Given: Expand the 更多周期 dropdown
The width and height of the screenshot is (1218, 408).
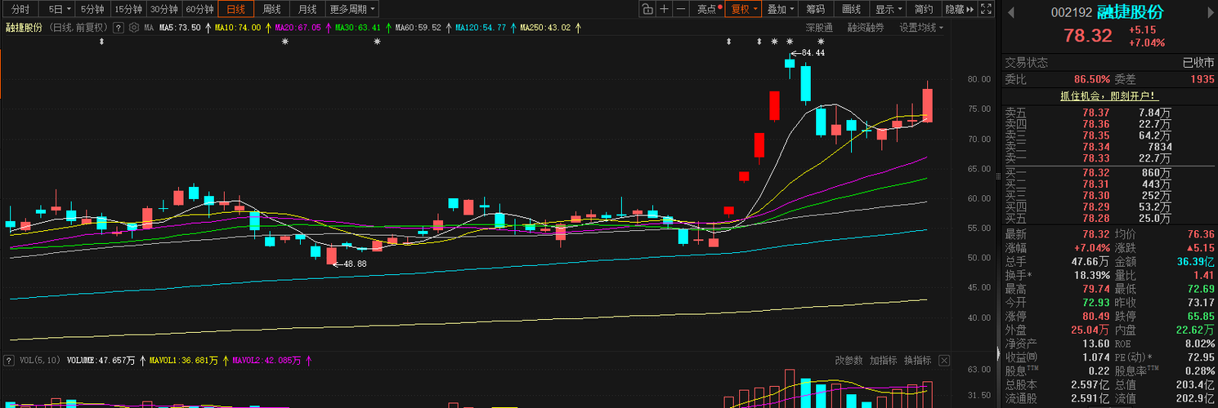Looking at the screenshot, I should click(x=352, y=10).
